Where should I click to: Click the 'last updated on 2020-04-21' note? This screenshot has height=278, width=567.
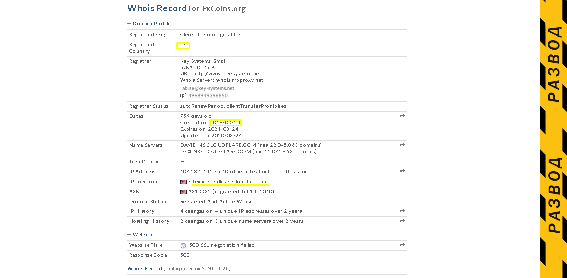197,269
